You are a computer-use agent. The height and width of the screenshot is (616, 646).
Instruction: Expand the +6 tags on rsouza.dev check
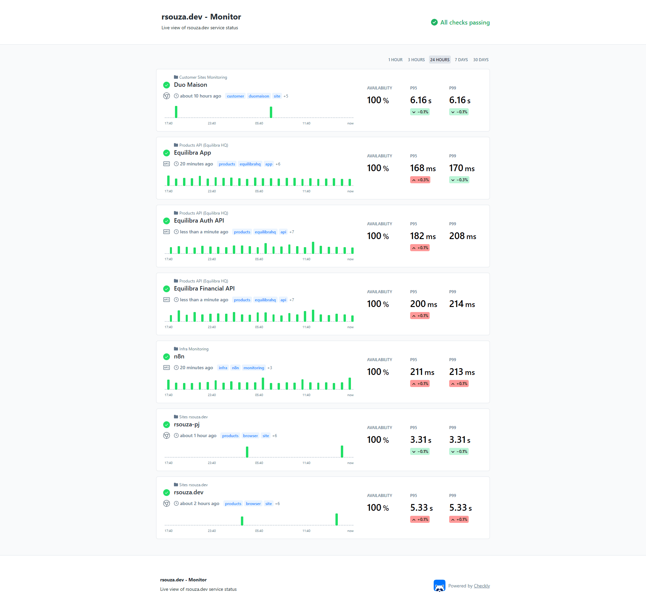[x=277, y=504]
